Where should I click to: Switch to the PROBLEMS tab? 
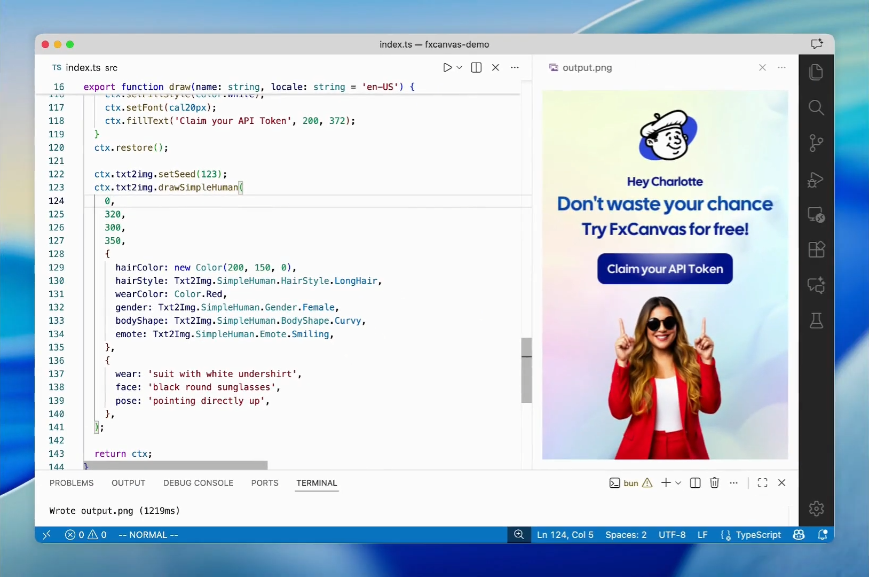pyautogui.click(x=72, y=483)
